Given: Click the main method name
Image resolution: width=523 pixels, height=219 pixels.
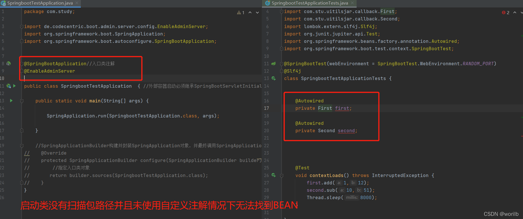Looking at the screenshot, I should click(95, 101).
